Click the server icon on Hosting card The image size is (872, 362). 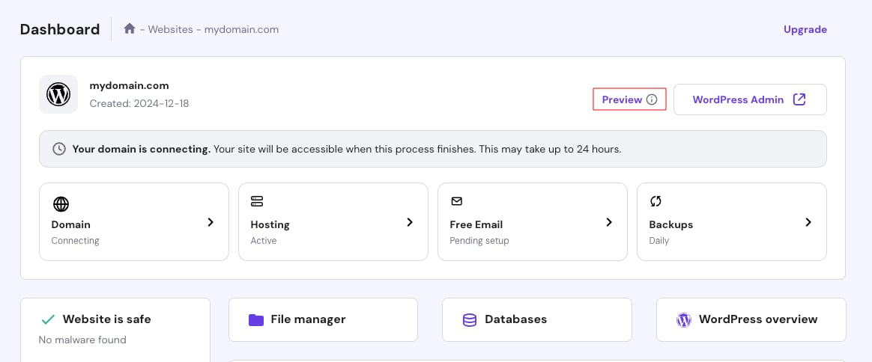[258, 202]
